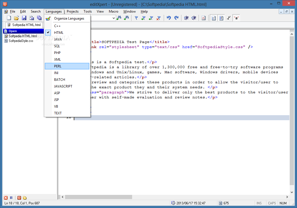
Task: Open the search text combo box dropdown
Action: point(114,18)
